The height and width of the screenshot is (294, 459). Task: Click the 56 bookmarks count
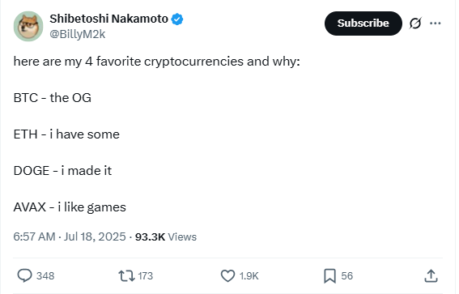[347, 276]
